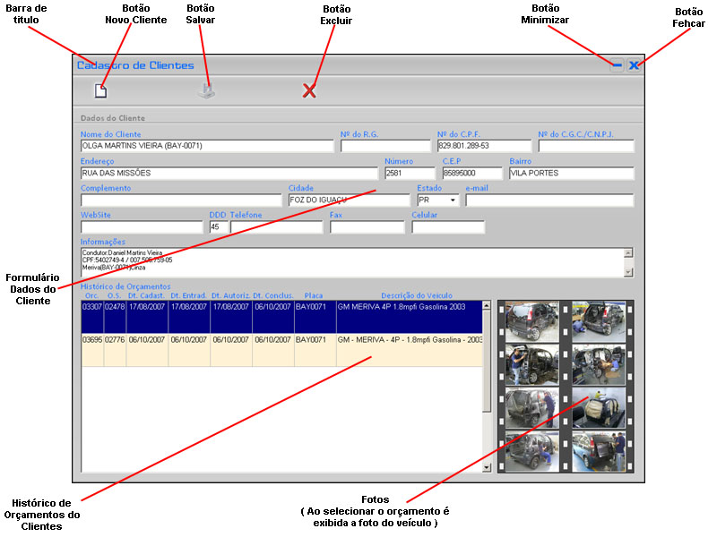
Task: Click the C.E.P field
Action: (472, 173)
